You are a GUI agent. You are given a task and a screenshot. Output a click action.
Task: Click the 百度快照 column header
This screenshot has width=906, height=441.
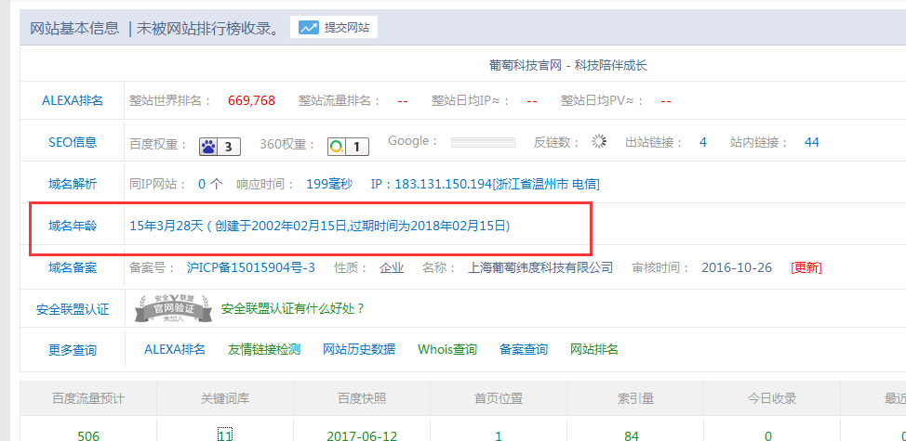click(x=362, y=397)
